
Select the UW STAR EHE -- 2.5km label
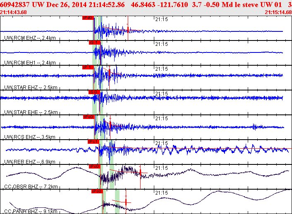pyautogui.click(x=31, y=112)
